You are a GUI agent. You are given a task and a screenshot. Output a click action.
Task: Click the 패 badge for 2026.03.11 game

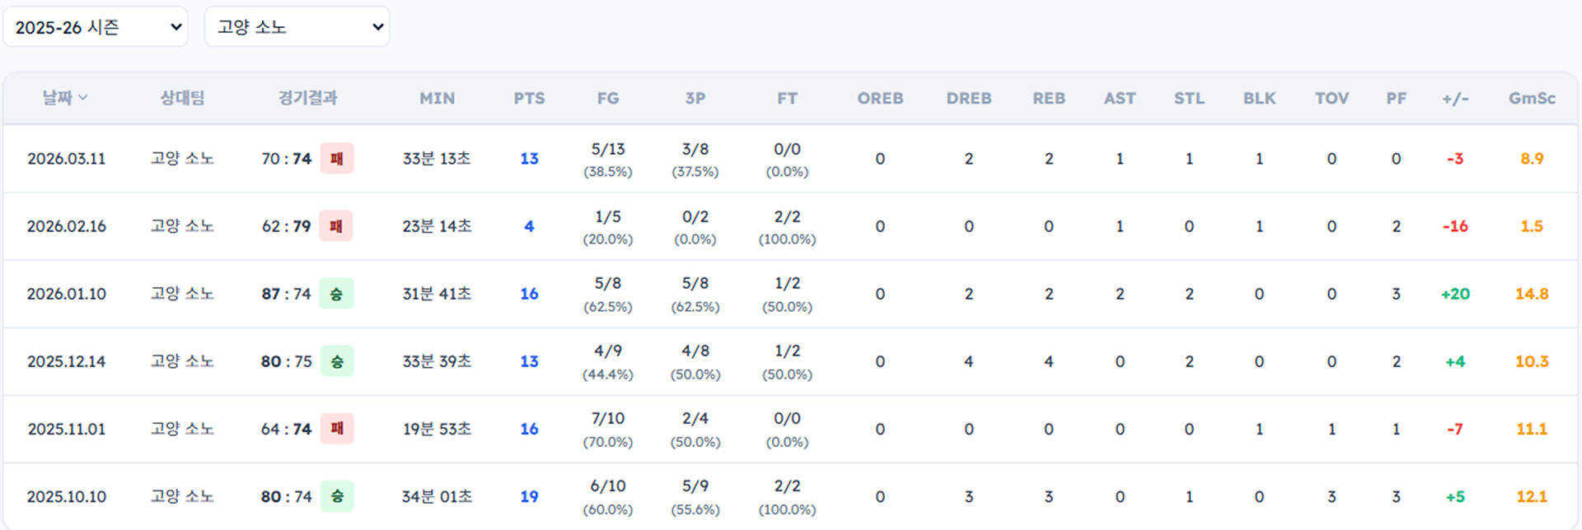point(336,159)
